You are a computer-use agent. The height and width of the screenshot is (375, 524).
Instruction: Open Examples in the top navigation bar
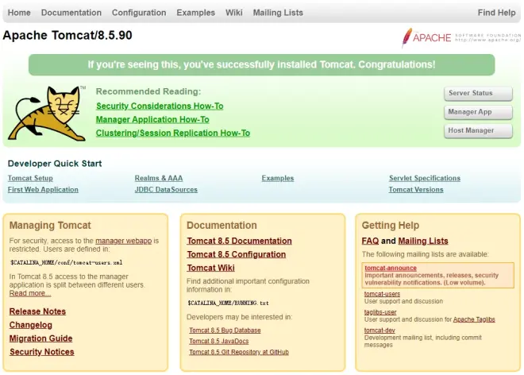[195, 13]
